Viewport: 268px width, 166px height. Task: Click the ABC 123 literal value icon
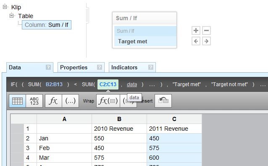coord(34,101)
